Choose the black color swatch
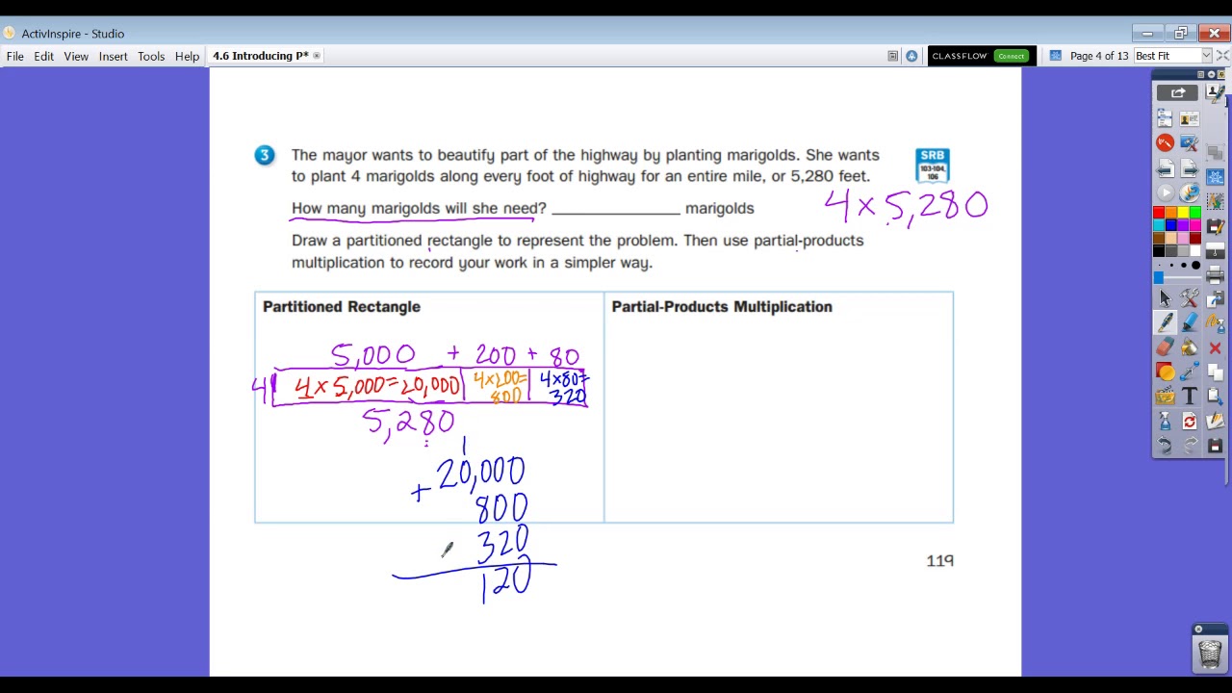Image resolution: width=1232 pixels, height=693 pixels. pos(1159,251)
